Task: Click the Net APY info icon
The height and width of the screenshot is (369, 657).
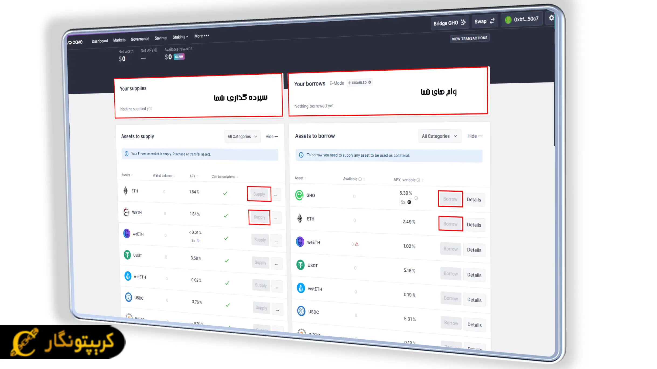Action: [156, 50]
